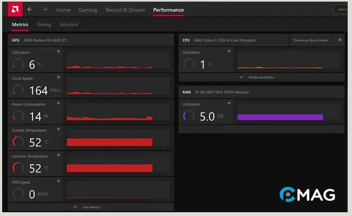Click plus icon beside CPU Utilization

[229, 51]
